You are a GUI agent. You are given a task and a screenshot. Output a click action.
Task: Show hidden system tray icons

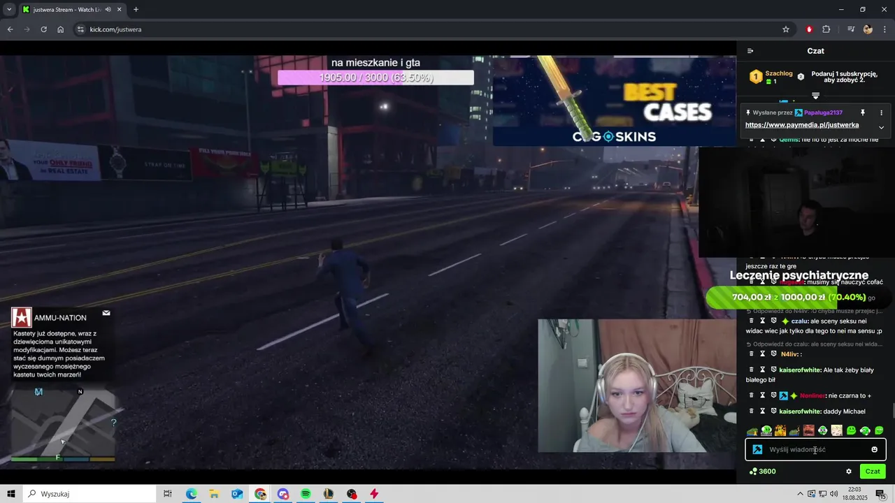[800, 494]
